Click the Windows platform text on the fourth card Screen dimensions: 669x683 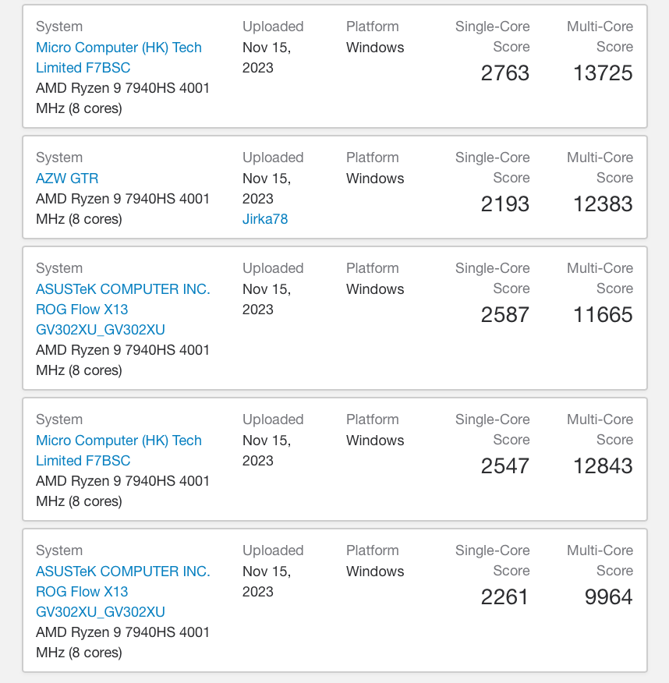coord(374,440)
